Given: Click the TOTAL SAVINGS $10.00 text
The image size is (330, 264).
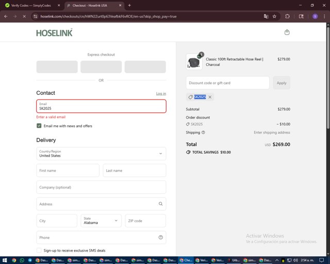Looking at the screenshot, I should 211,152.
